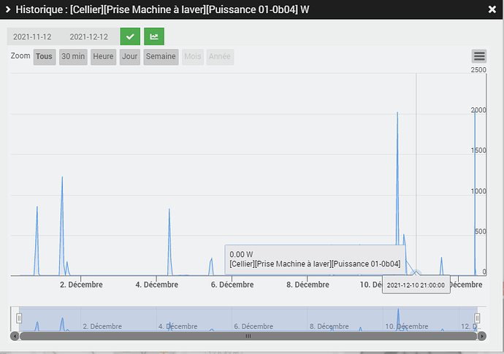The height and width of the screenshot is (354, 504).
Task: Close the Historique dialog
Action: (492, 9)
